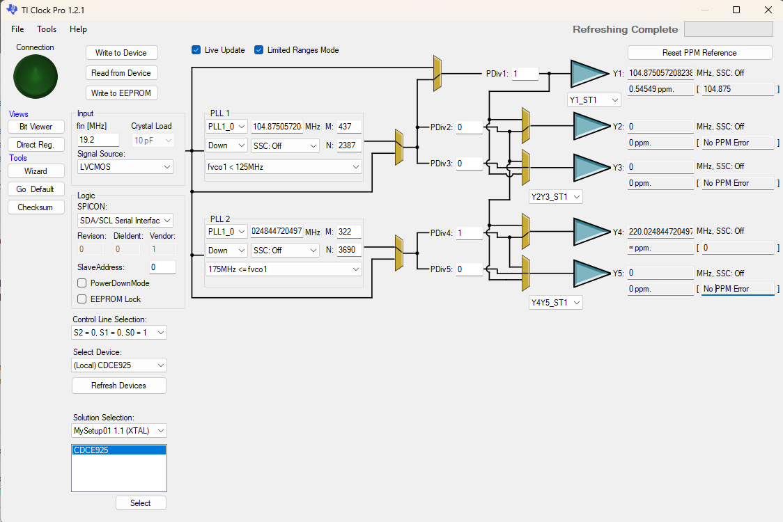Click the fin [MHz] input field
The height and width of the screenshot is (522, 783).
(x=98, y=140)
